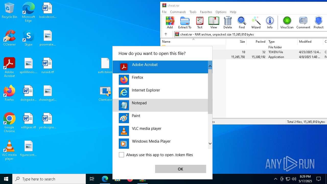Open Google Chrome desktop shortcut

tap(9, 123)
